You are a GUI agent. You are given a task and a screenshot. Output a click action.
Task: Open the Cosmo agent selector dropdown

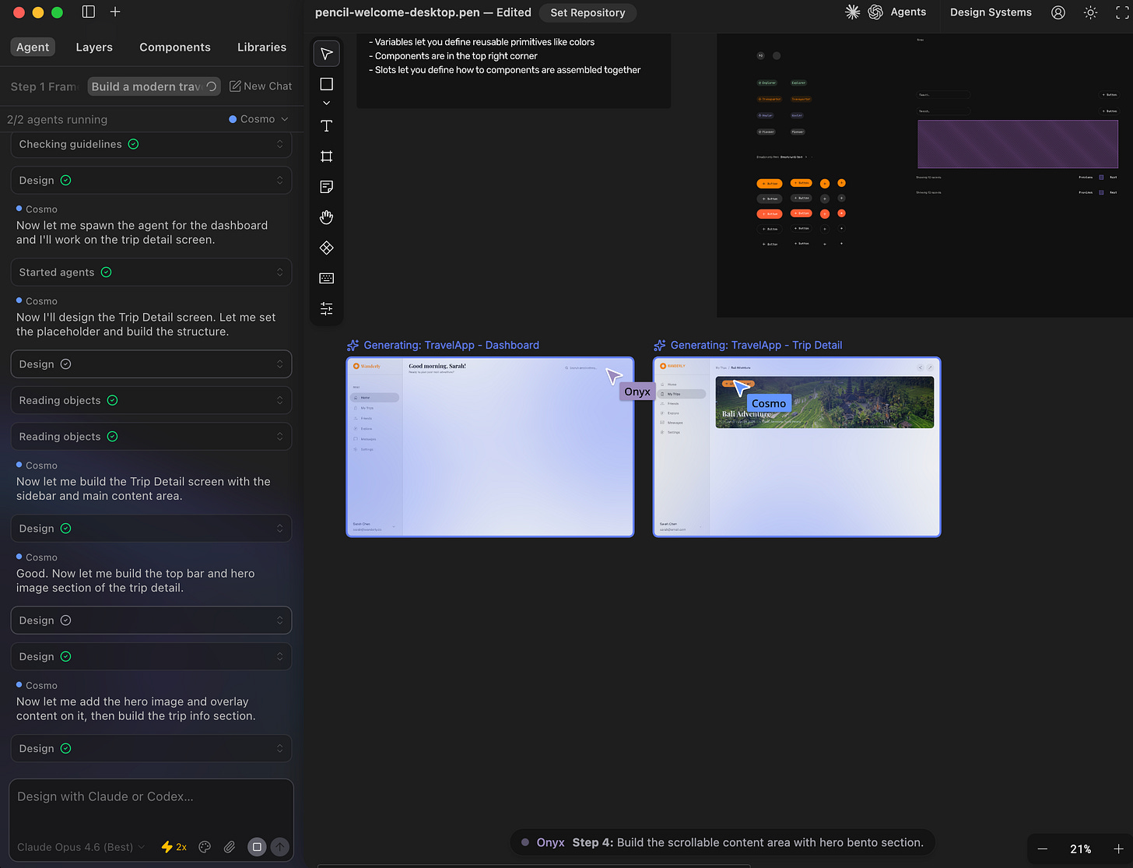click(x=258, y=119)
